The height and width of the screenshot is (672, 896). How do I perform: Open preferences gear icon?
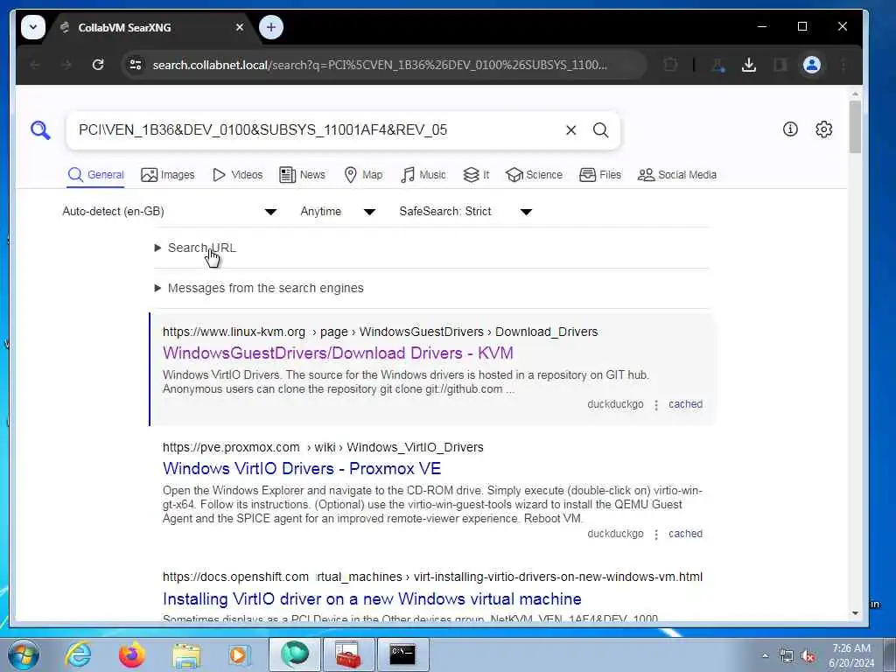823,129
